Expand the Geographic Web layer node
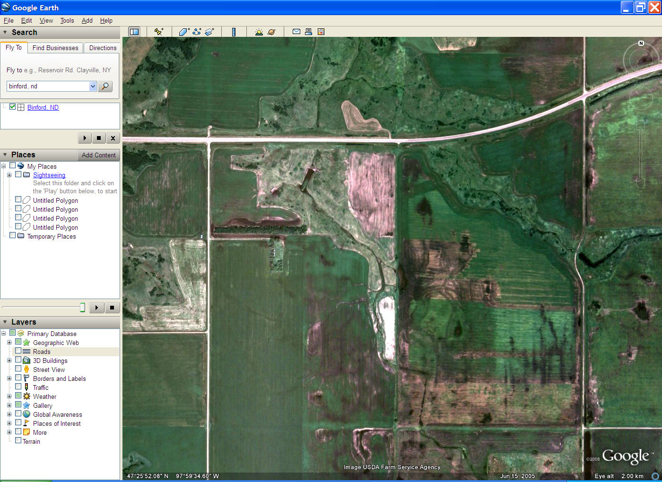The image size is (662, 482). click(9, 343)
